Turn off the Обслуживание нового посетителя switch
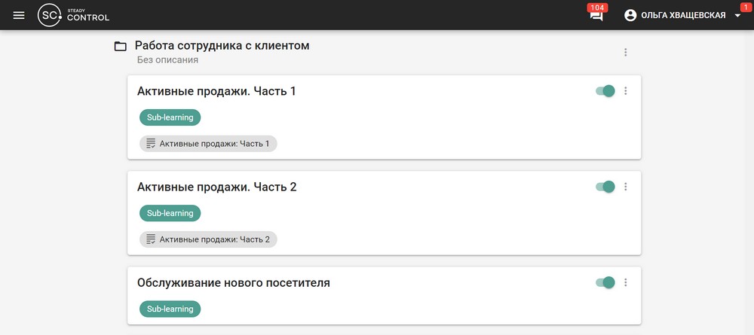Viewport: 754px width, 335px height. (x=605, y=282)
